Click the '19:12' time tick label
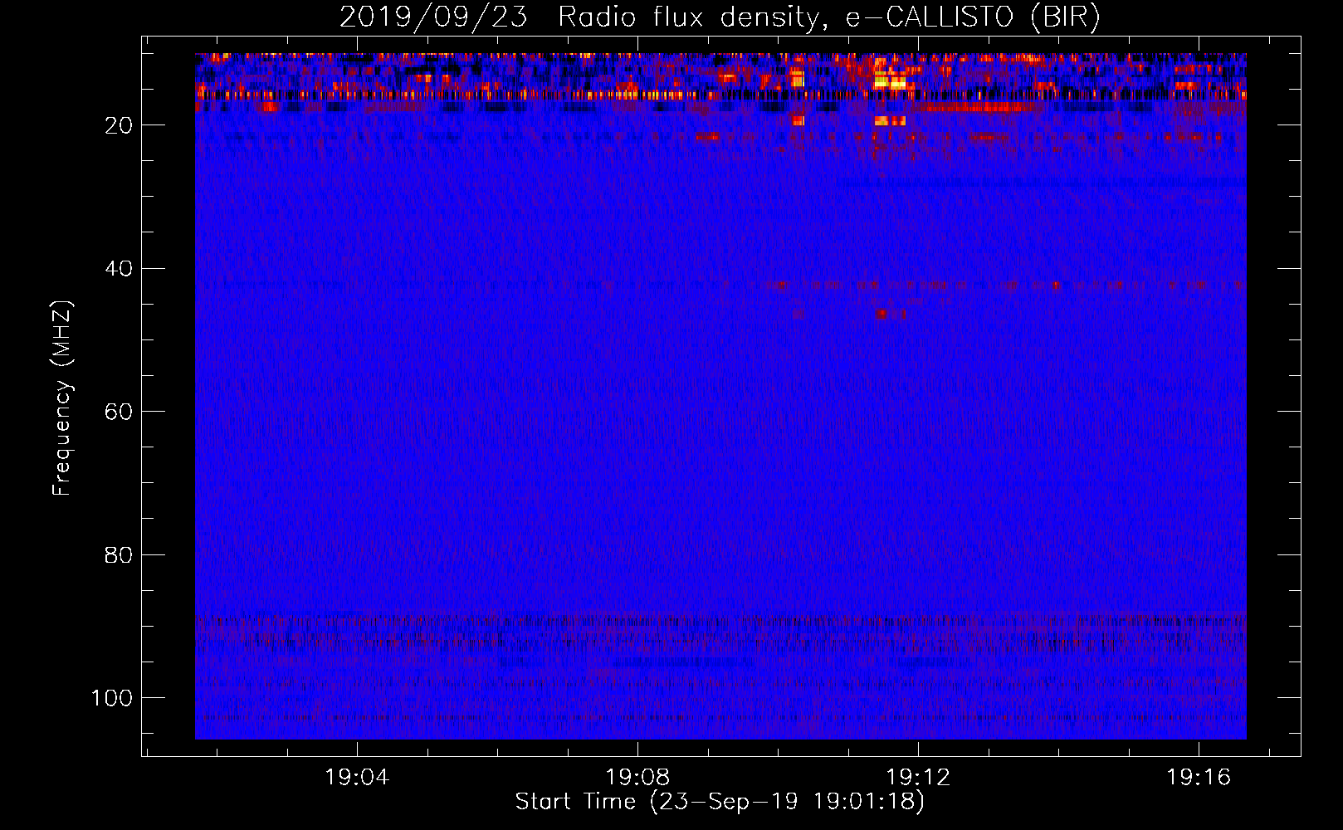 (918, 778)
